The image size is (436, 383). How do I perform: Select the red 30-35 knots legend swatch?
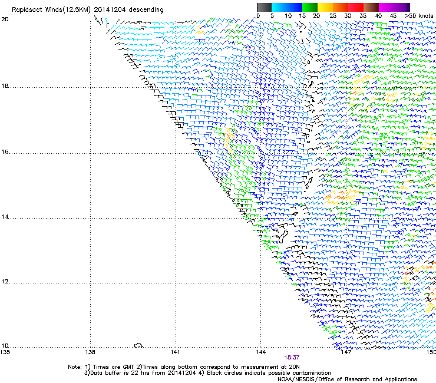click(x=356, y=7)
